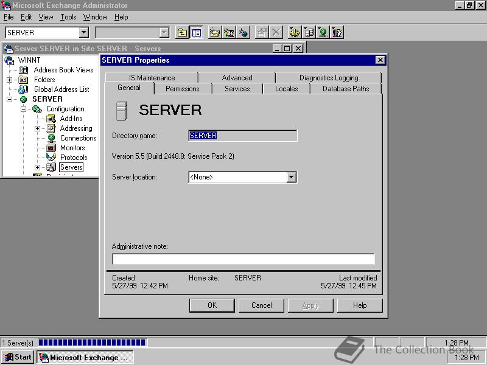Open the Start menu
The width and height of the screenshot is (487, 365).
click(x=18, y=357)
